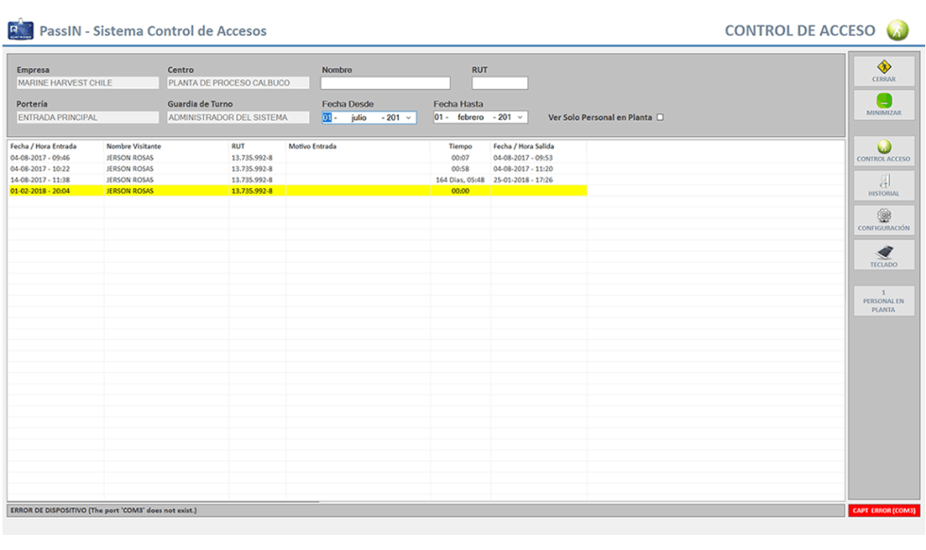Click into the Nombre search field
Viewport: 926px width, 550px height.
[x=385, y=83]
